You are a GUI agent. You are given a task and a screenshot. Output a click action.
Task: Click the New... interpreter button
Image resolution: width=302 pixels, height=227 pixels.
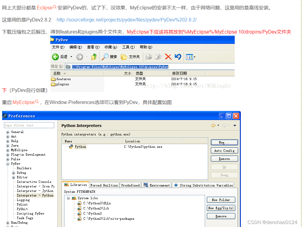tap(224, 142)
